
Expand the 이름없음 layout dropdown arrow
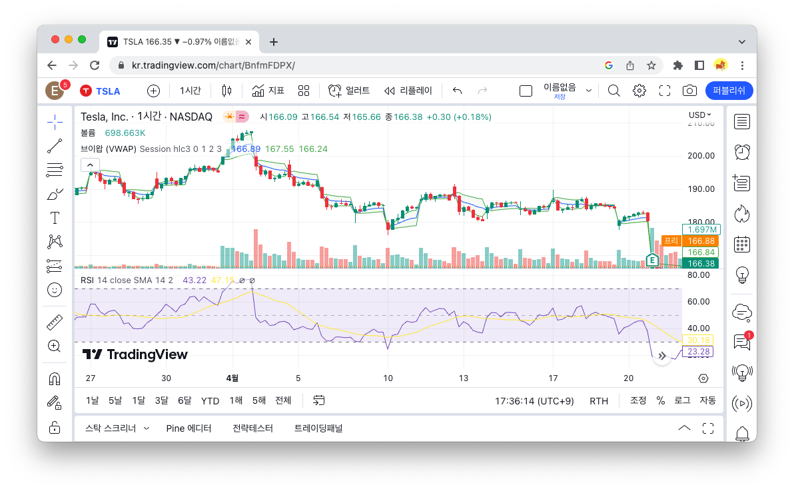589,91
